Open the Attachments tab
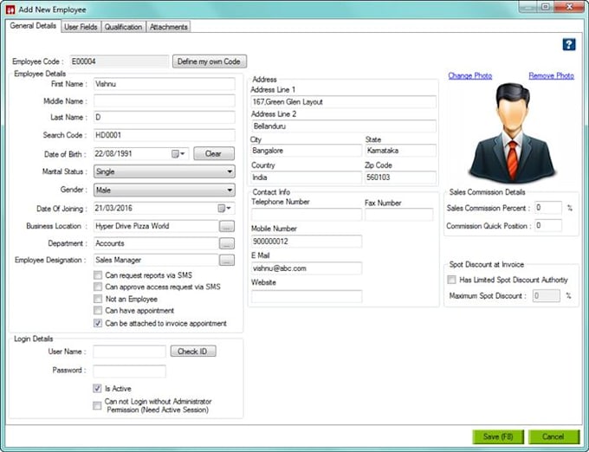Viewport: 589px width, 452px height. (168, 27)
